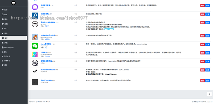Install the 修罗中国滑块验证码 plugin
Image resolution: width=213 pixels, height=104 pixels.
click(x=208, y=70)
